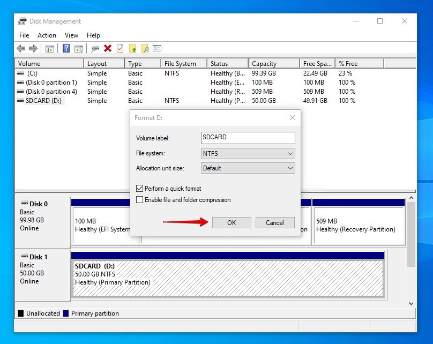Click the Forward arrow in toolbar
433x344 pixels.
click(33, 49)
